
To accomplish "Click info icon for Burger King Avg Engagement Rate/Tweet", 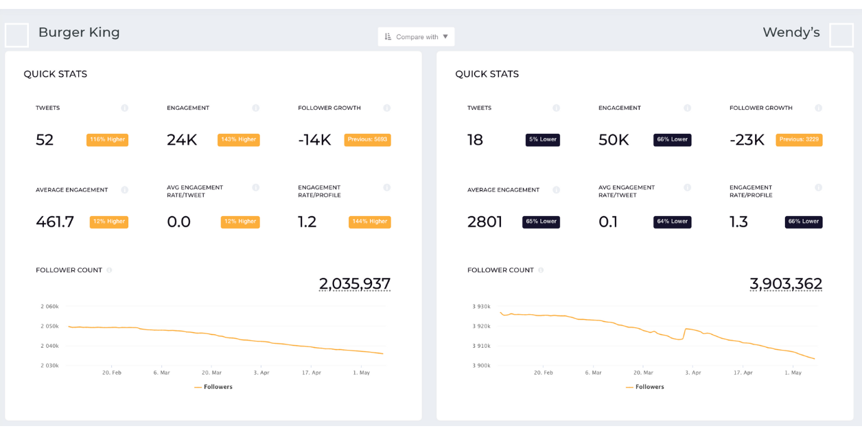I will (256, 187).
